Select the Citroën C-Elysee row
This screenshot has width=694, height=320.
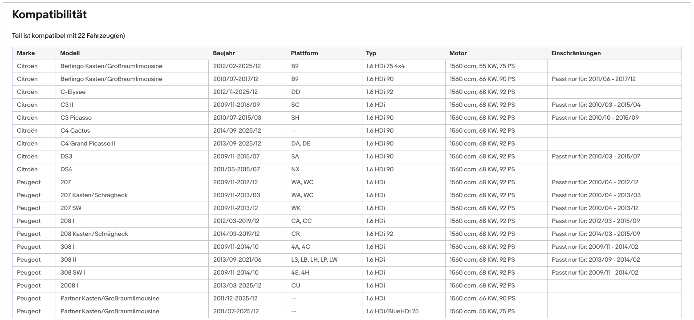347,92
